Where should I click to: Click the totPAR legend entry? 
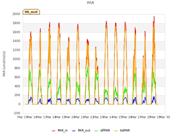122,130
